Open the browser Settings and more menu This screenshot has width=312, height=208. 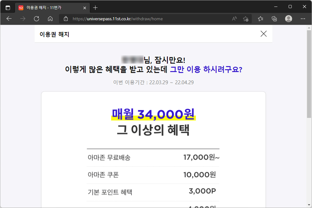[x=303, y=19]
